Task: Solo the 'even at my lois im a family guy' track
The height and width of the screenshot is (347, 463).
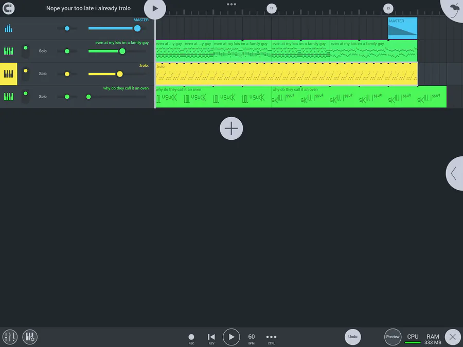Action: coord(43,51)
